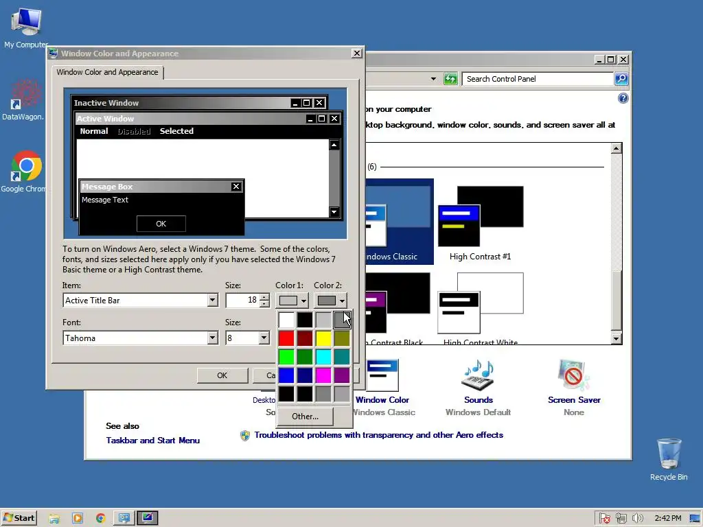Click Disabled in the preview menu bar
The width and height of the screenshot is (703, 527).
(x=134, y=131)
